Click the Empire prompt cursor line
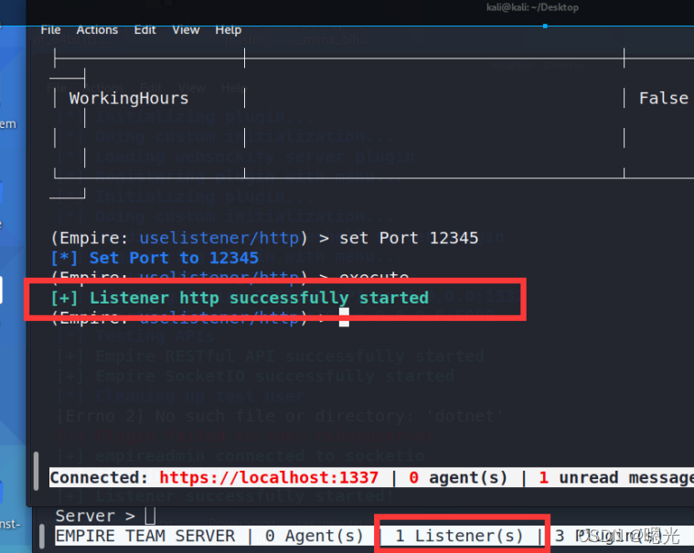Viewport: 694px width, 553px height. 200,318
